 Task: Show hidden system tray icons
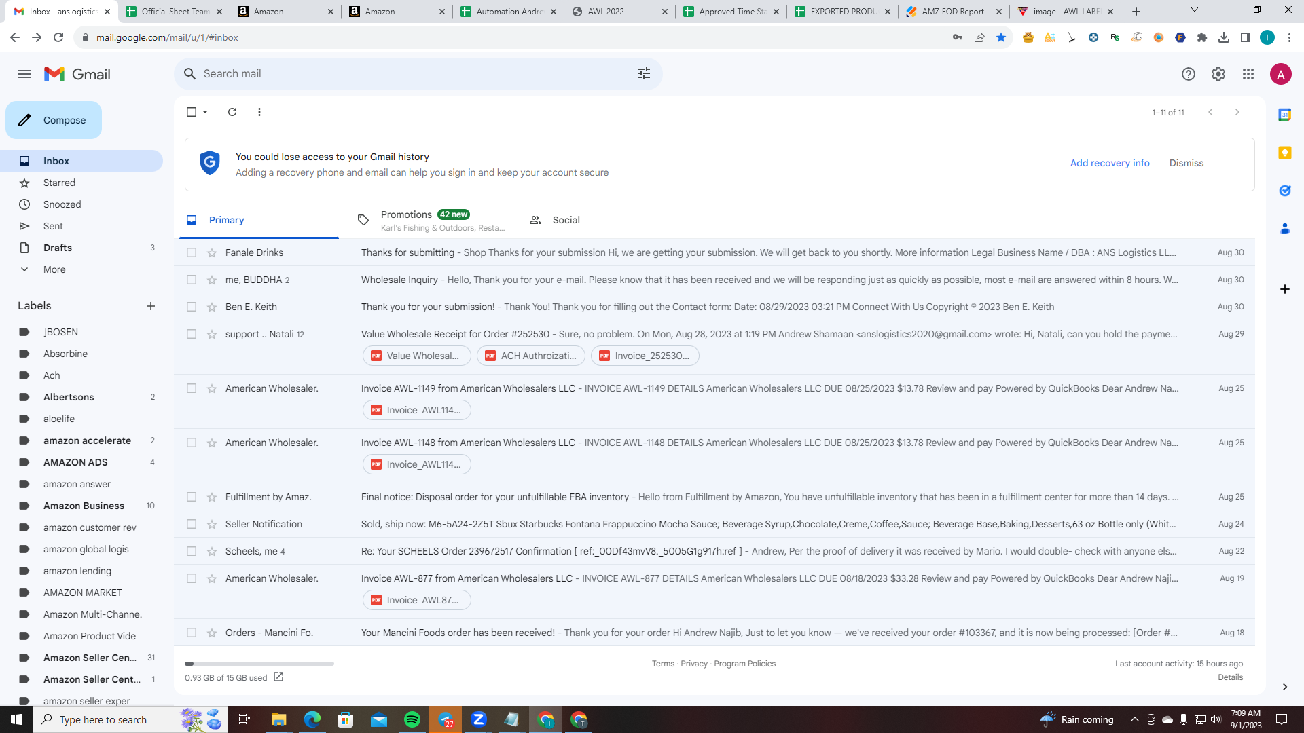pos(1134,719)
